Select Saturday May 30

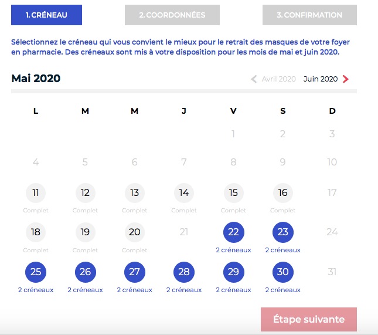point(282,272)
